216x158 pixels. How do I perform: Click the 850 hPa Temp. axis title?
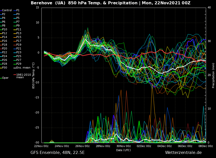pyautogui.click(x=34, y=75)
